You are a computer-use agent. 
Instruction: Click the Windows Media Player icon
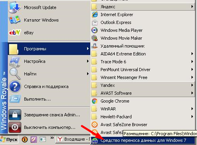click(x=95, y=30)
